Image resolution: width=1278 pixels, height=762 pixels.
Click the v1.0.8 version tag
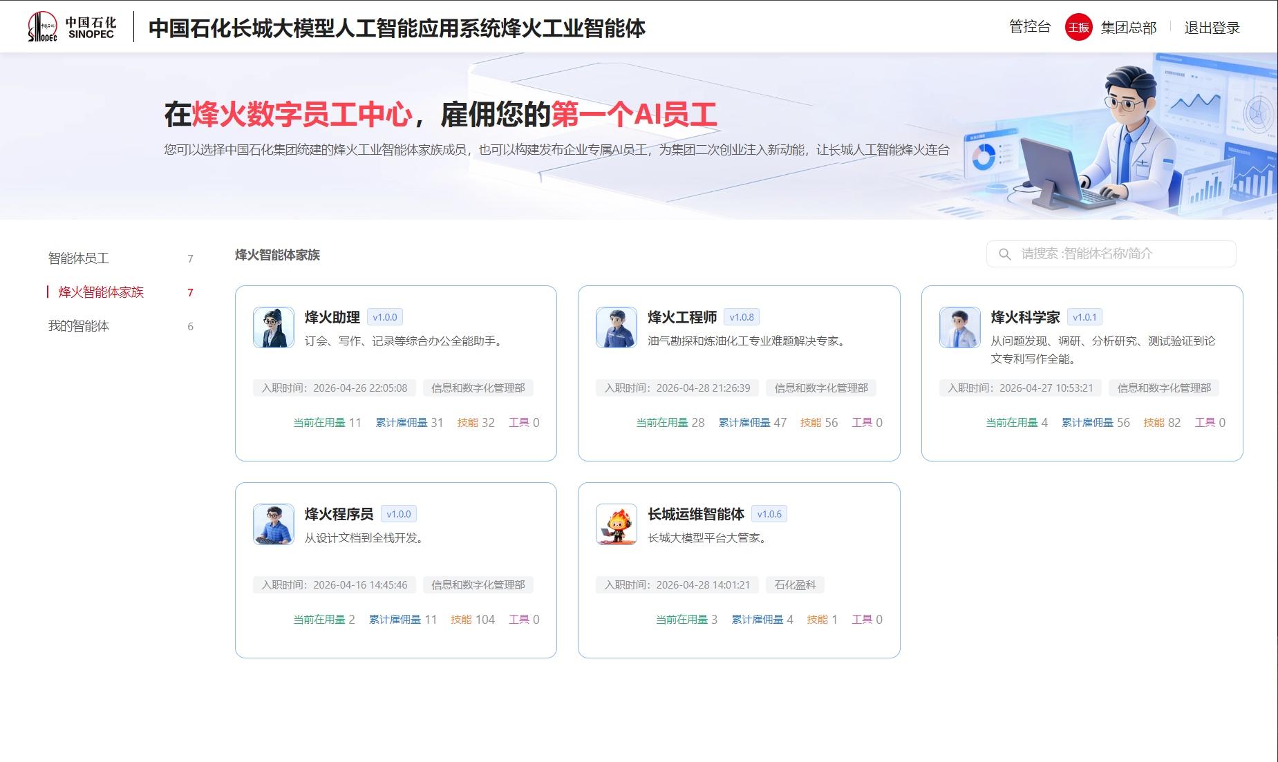pyautogui.click(x=742, y=317)
